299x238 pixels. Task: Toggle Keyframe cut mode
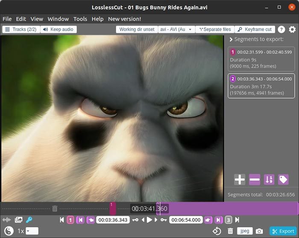[255, 29]
